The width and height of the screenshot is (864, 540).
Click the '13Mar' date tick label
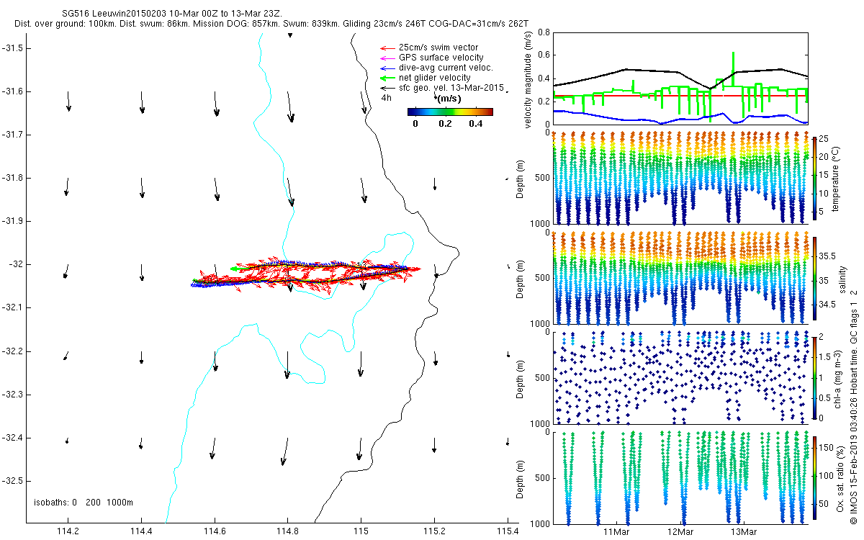click(744, 532)
